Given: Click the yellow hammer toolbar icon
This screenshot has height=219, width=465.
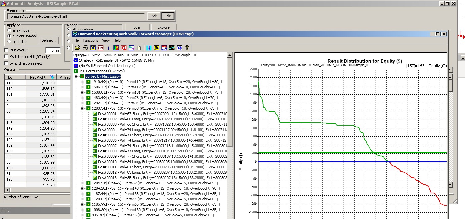Looking at the screenshot, I should coord(156,48).
